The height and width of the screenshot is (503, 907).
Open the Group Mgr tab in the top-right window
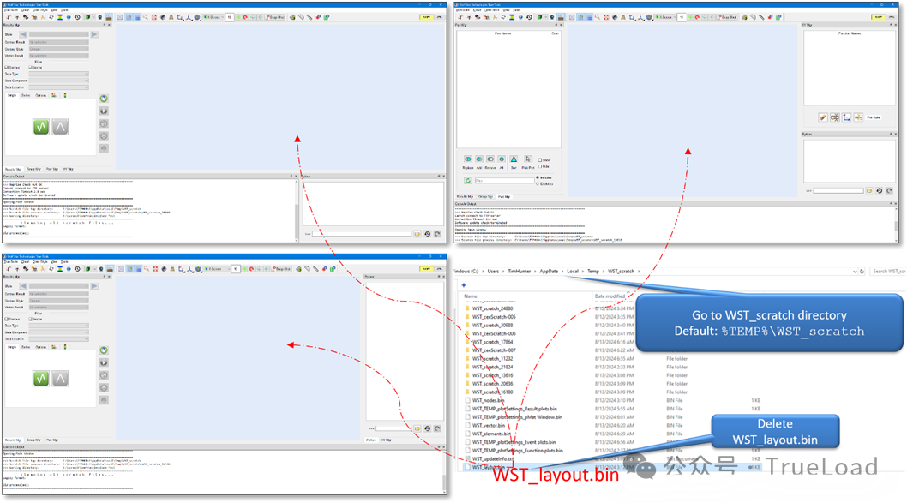click(486, 196)
